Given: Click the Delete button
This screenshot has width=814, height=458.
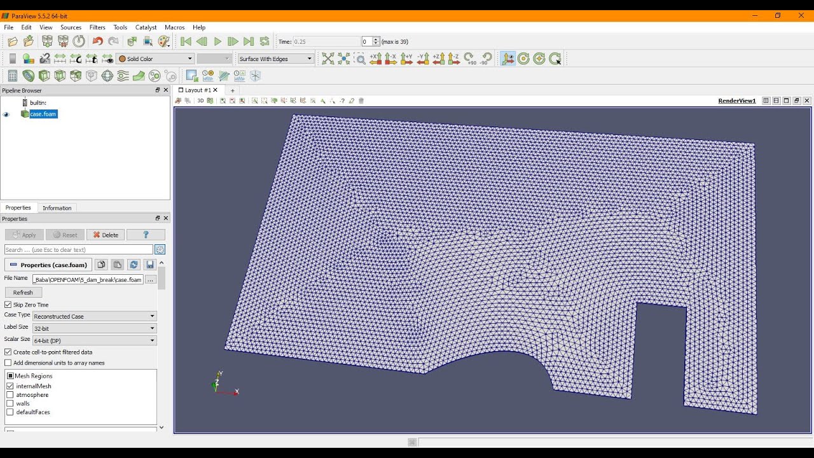Looking at the screenshot, I should [x=106, y=235].
